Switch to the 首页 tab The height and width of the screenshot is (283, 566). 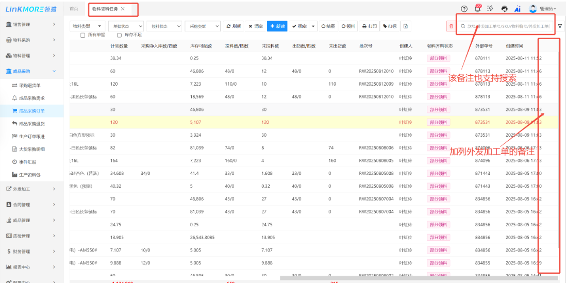(x=74, y=9)
